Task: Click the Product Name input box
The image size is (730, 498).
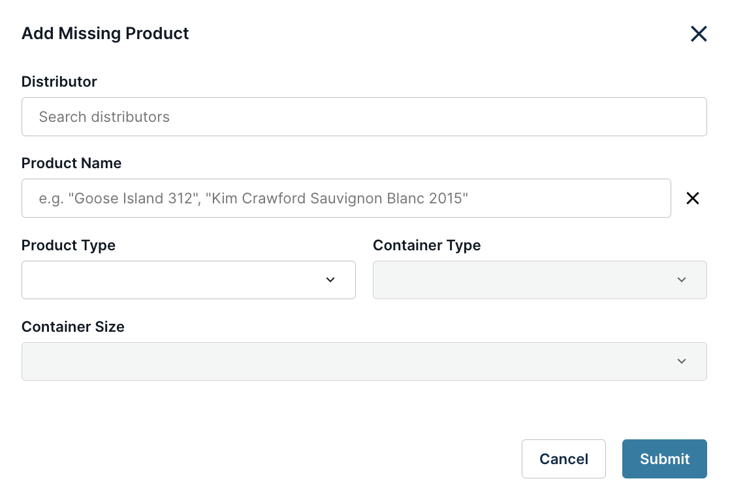Action: [x=346, y=198]
